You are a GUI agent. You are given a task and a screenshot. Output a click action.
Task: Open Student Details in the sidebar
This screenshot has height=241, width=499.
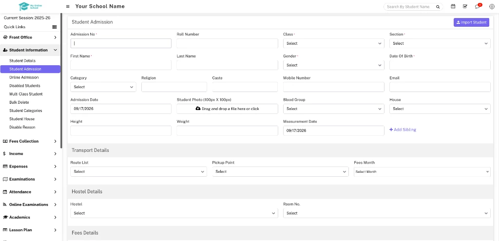tap(22, 61)
